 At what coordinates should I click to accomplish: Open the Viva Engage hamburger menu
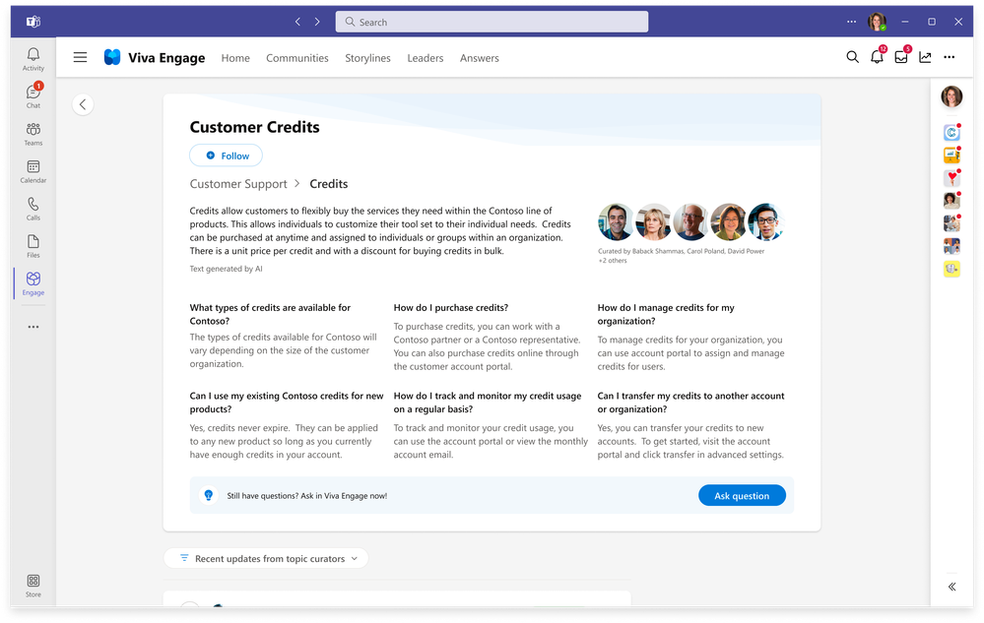[x=81, y=58]
